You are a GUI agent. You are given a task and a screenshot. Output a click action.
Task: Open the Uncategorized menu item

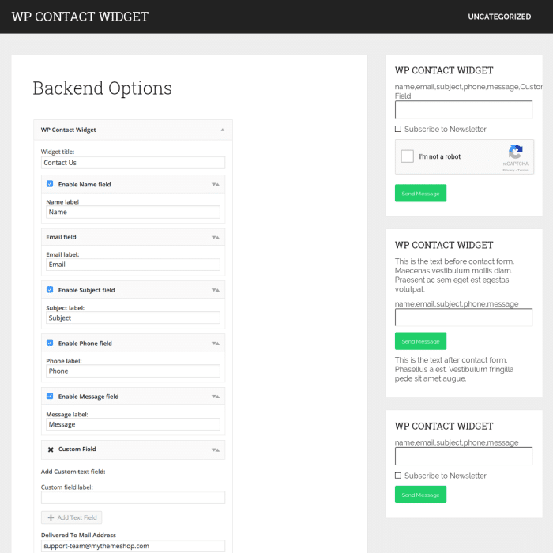point(499,17)
